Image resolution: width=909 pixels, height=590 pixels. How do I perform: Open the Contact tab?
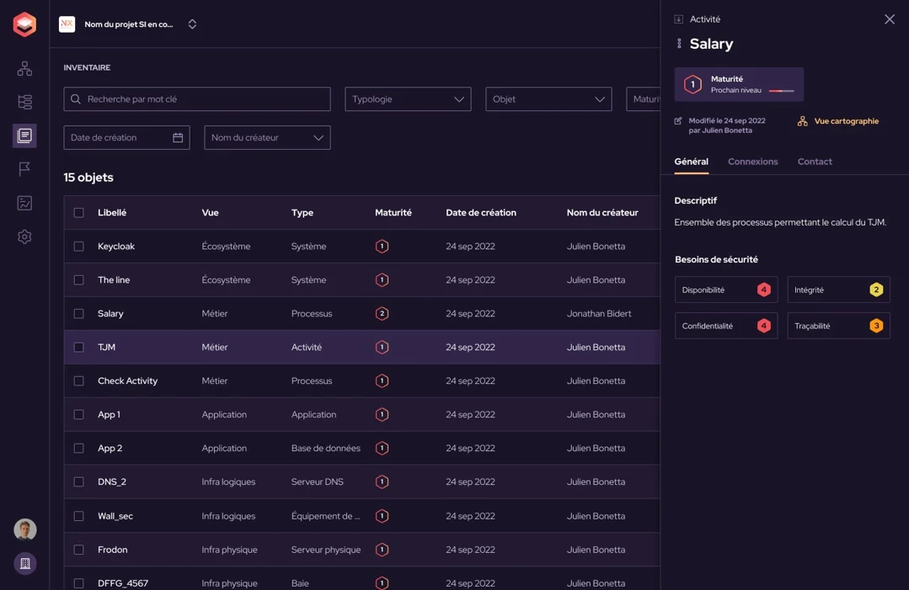815,162
